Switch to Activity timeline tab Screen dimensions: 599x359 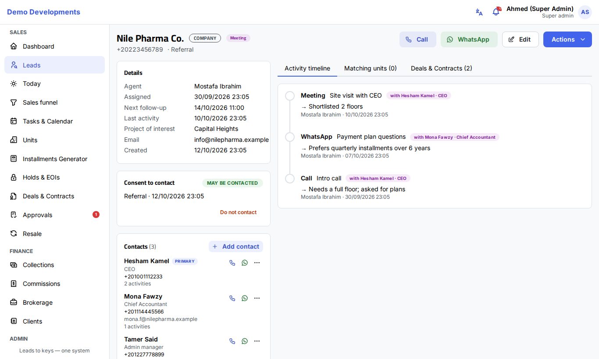click(307, 68)
